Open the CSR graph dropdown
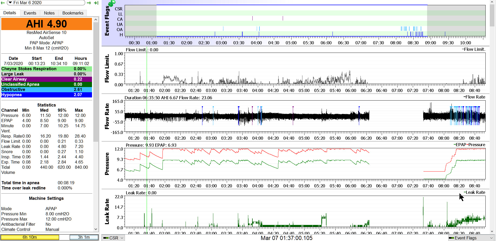Screen dimensions: 496x241 [x=113, y=238]
